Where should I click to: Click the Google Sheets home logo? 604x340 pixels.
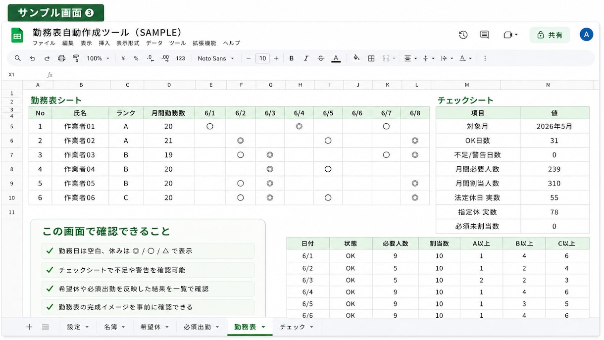click(x=17, y=35)
